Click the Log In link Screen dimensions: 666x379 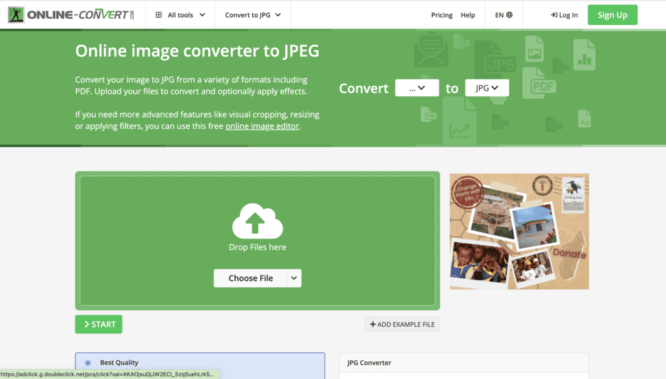point(564,15)
